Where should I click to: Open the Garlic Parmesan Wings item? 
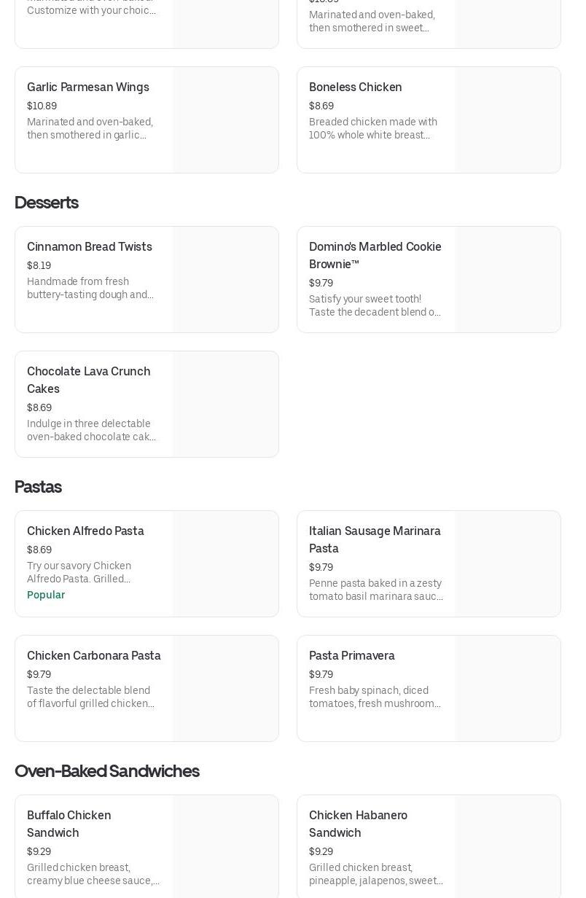[146, 120]
